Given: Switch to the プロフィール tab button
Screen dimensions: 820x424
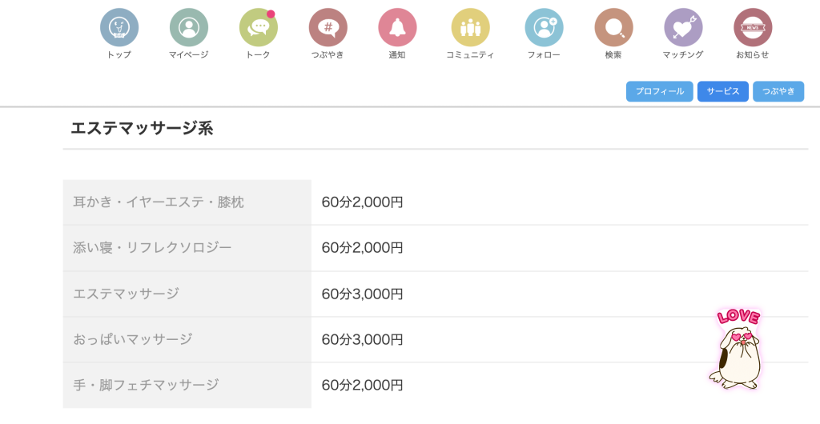Looking at the screenshot, I should 659,91.
